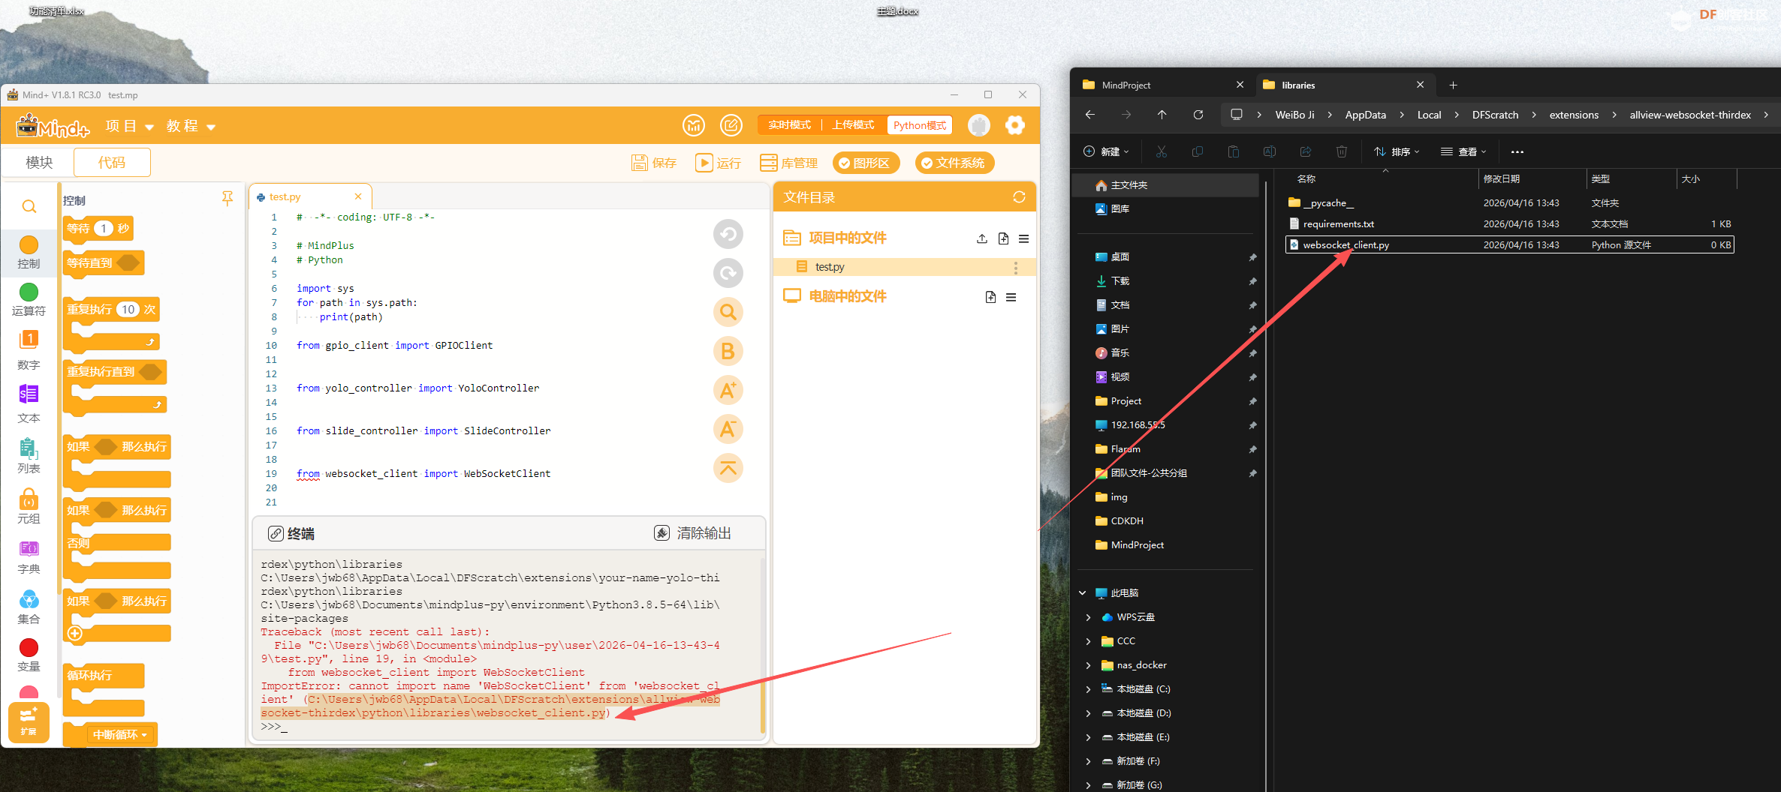This screenshot has height=792, width=1781.
Task: Click the increase font size A+ icon
Action: 728,390
